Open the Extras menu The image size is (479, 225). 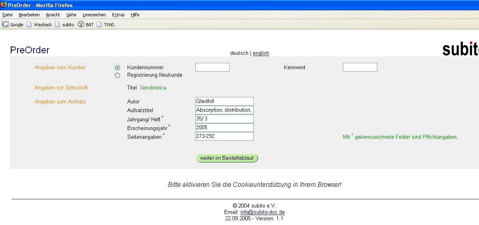118,15
